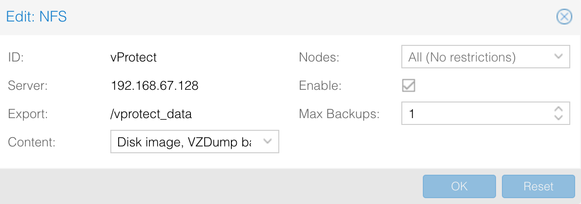
Task: Increase Max Backups with up arrow
Action: coord(559,109)
